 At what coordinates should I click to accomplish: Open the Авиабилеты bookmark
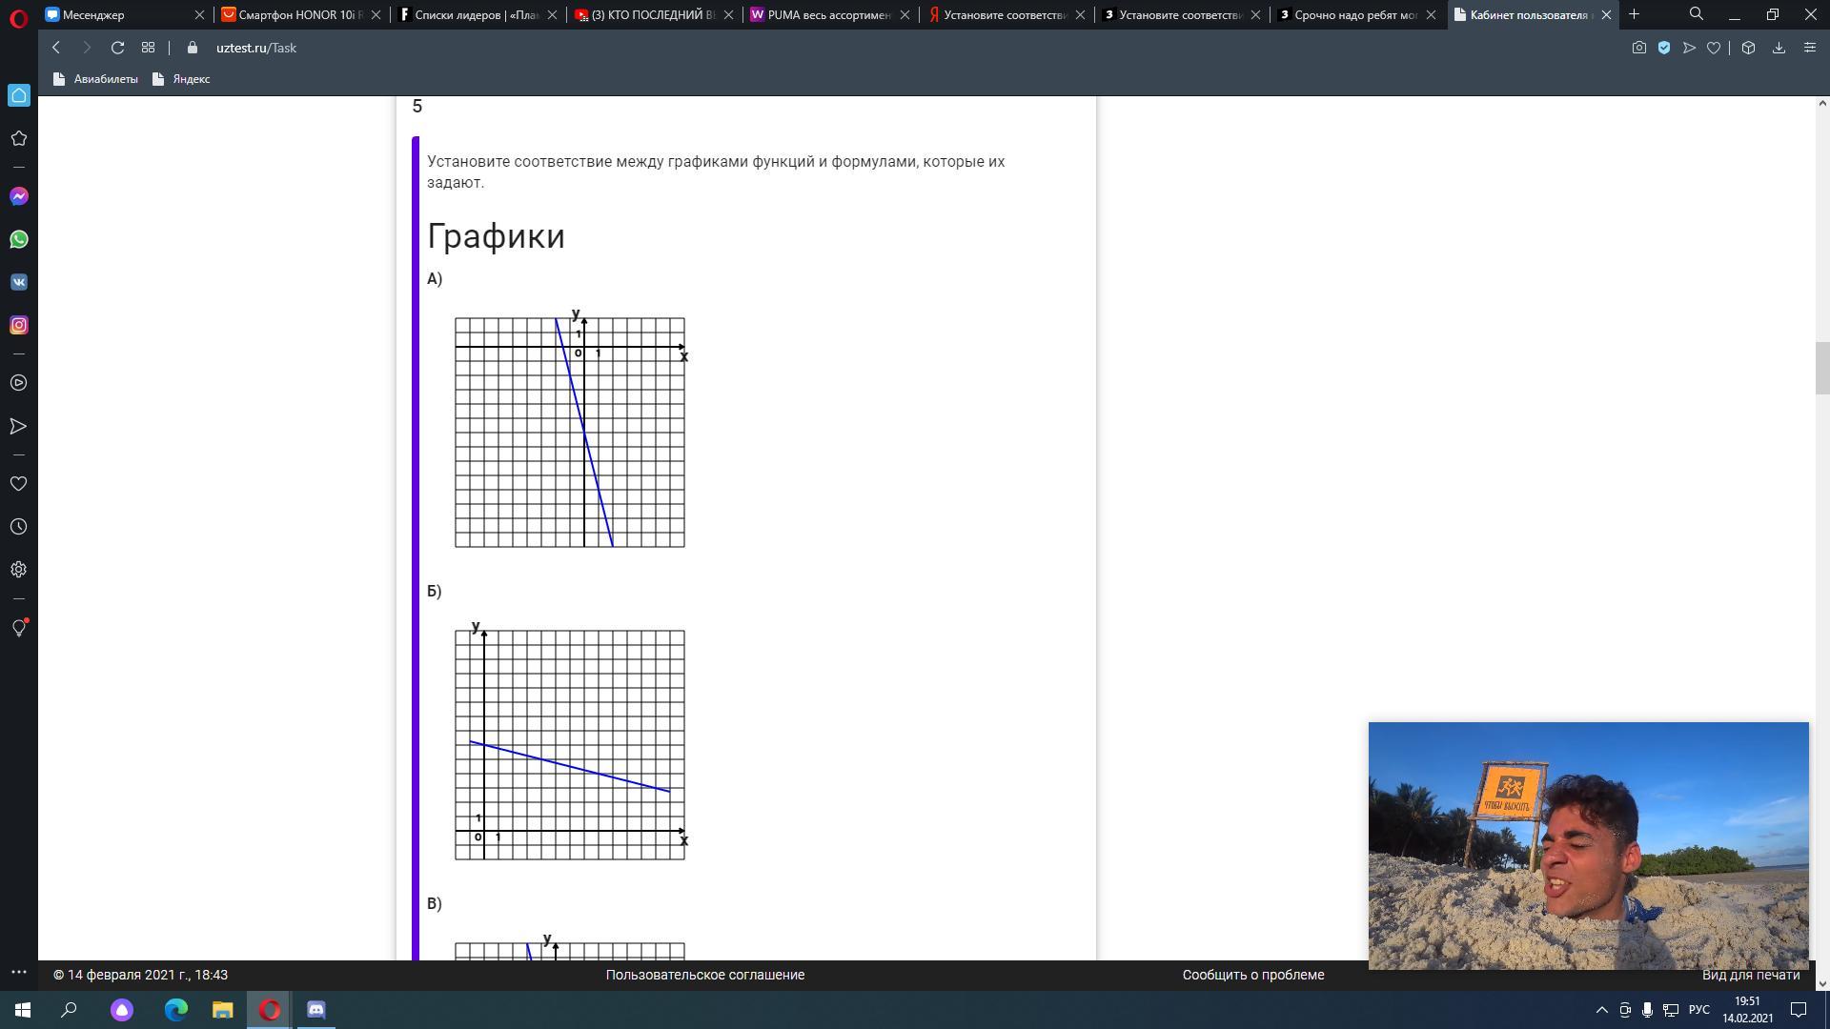pyautogui.click(x=95, y=79)
